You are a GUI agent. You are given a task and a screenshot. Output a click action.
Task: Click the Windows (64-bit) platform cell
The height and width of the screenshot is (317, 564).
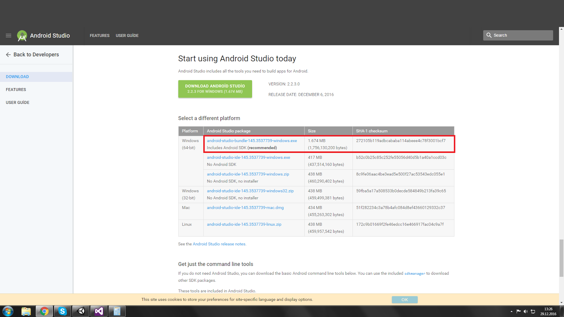(191, 161)
